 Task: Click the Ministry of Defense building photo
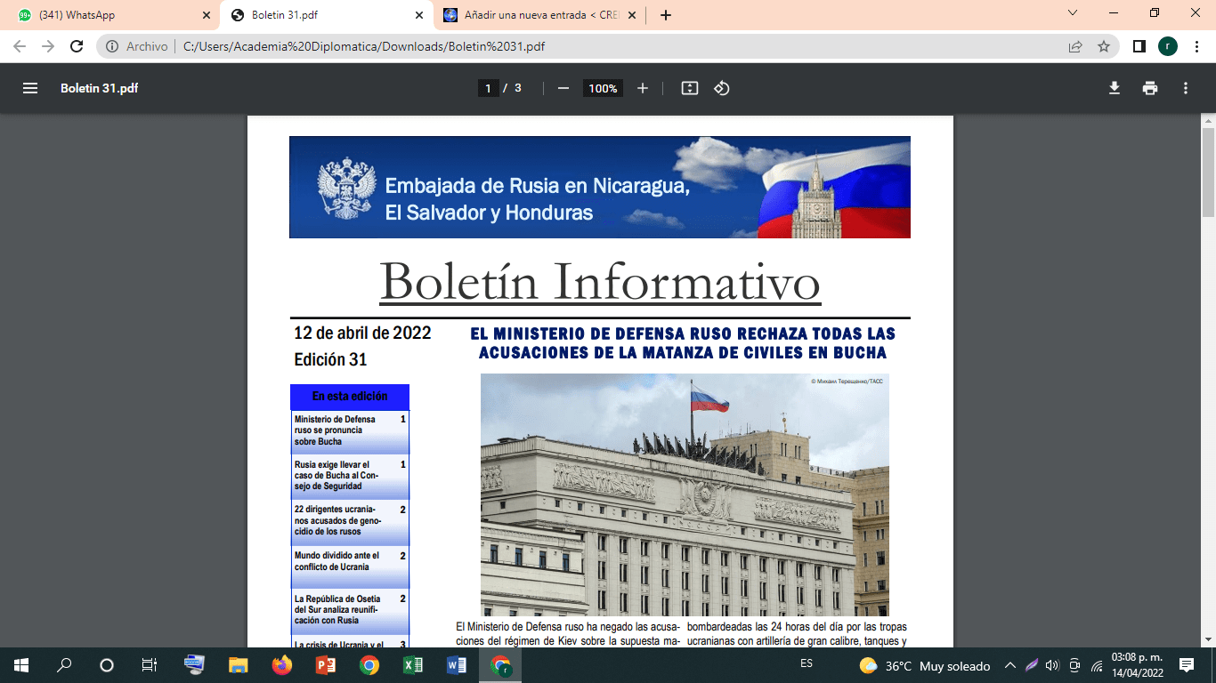pyautogui.click(x=685, y=494)
